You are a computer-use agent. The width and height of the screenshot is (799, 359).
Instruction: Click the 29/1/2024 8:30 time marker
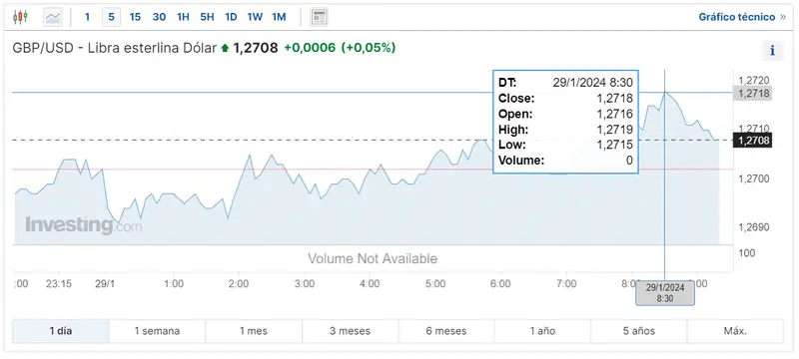click(665, 293)
